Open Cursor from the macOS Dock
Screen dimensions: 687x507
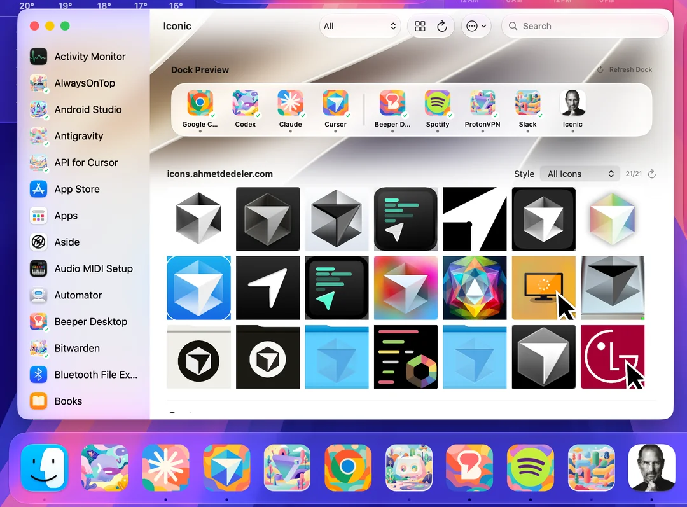[x=226, y=468]
